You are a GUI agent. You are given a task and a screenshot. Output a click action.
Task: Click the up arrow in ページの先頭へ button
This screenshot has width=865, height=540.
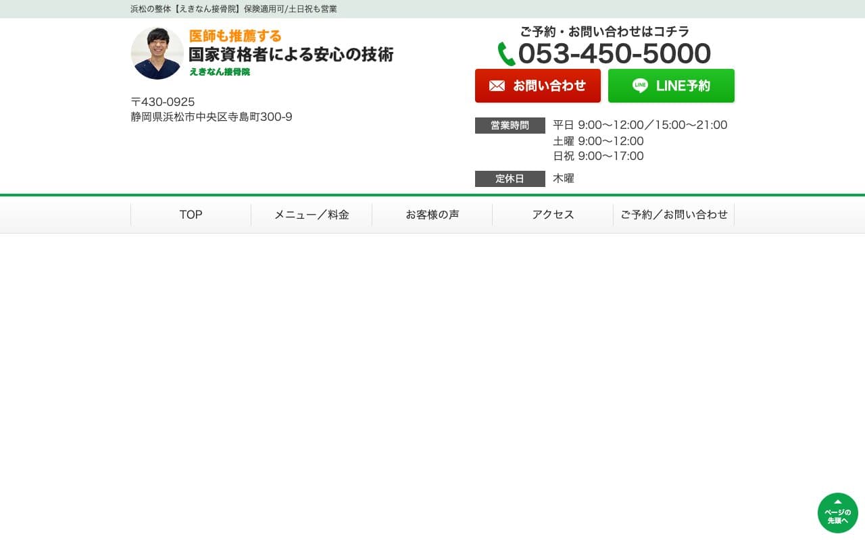[x=837, y=504]
